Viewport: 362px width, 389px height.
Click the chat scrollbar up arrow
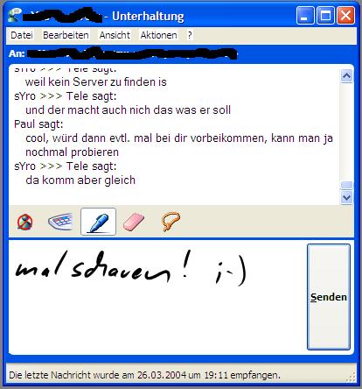346,76
